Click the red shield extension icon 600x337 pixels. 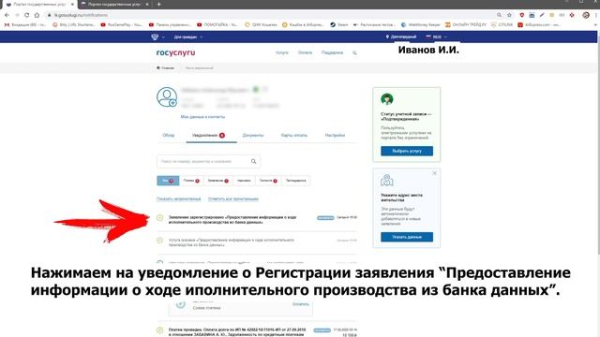(521, 15)
